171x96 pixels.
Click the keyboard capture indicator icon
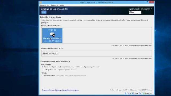(x=145, y=93)
